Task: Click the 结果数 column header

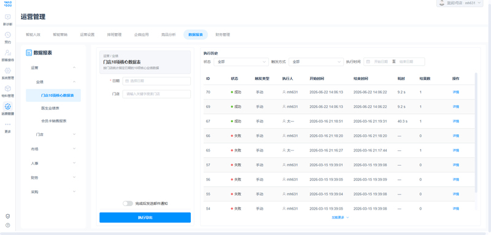Action: click(x=425, y=79)
